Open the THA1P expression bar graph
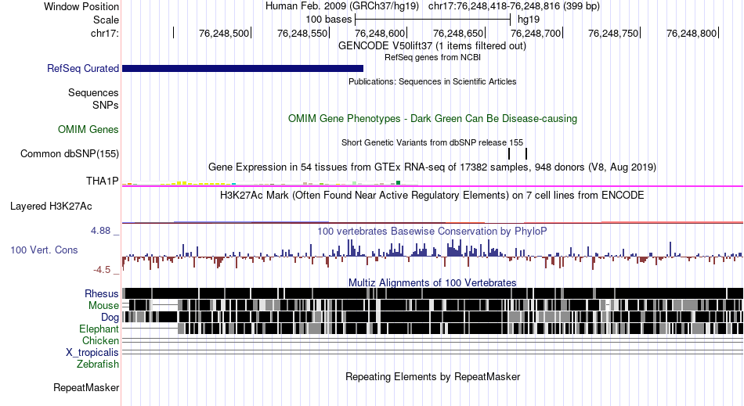Viewport: 744px width, 406px height. tap(270, 182)
